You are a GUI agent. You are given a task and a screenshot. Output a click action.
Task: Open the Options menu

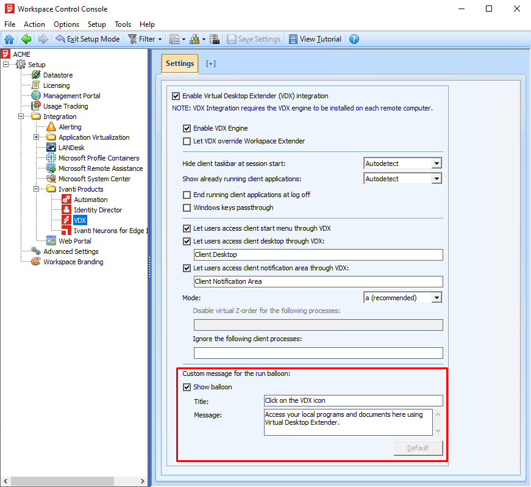point(66,24)
